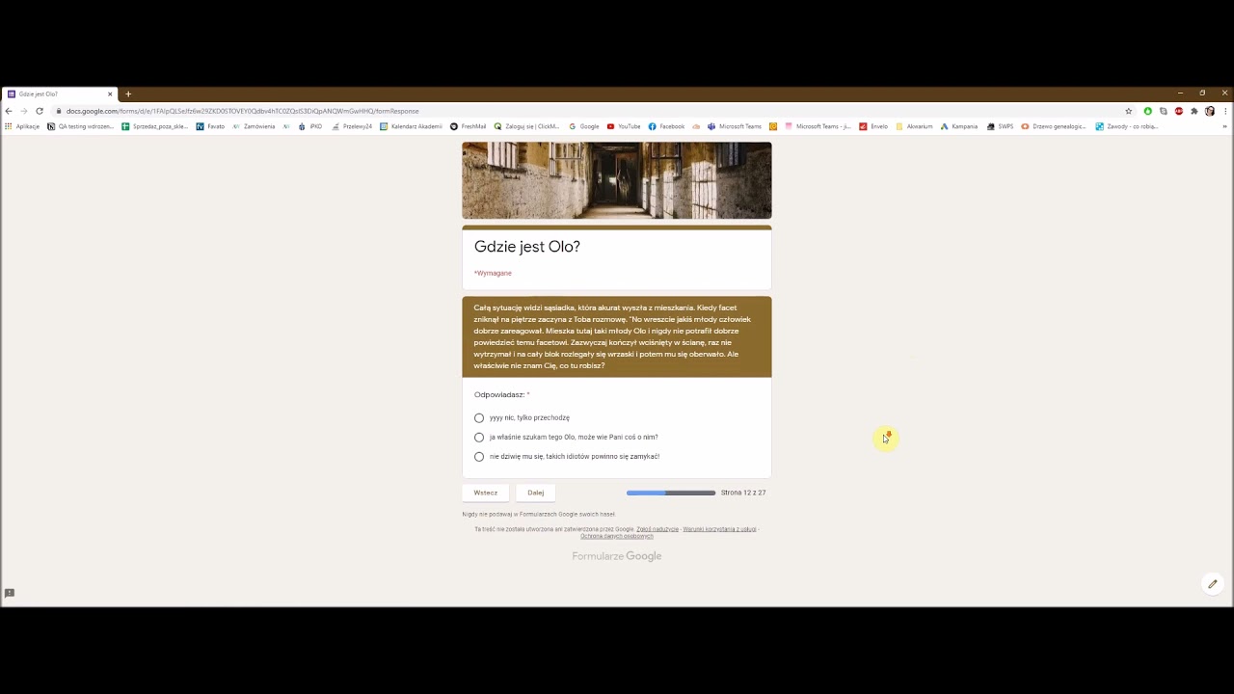Open the Skype extension icon

tap(1163, 111)
